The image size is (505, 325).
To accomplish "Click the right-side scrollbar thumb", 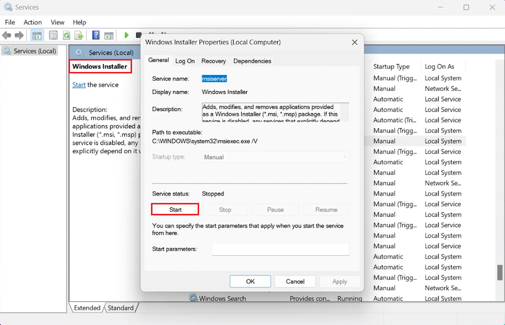I will [x=501, y=273].
